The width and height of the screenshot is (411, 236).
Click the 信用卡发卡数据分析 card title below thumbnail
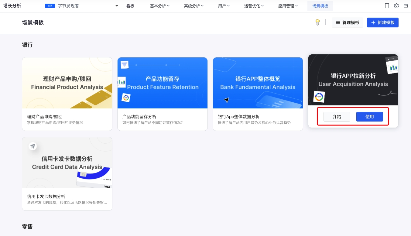(46, 197)
